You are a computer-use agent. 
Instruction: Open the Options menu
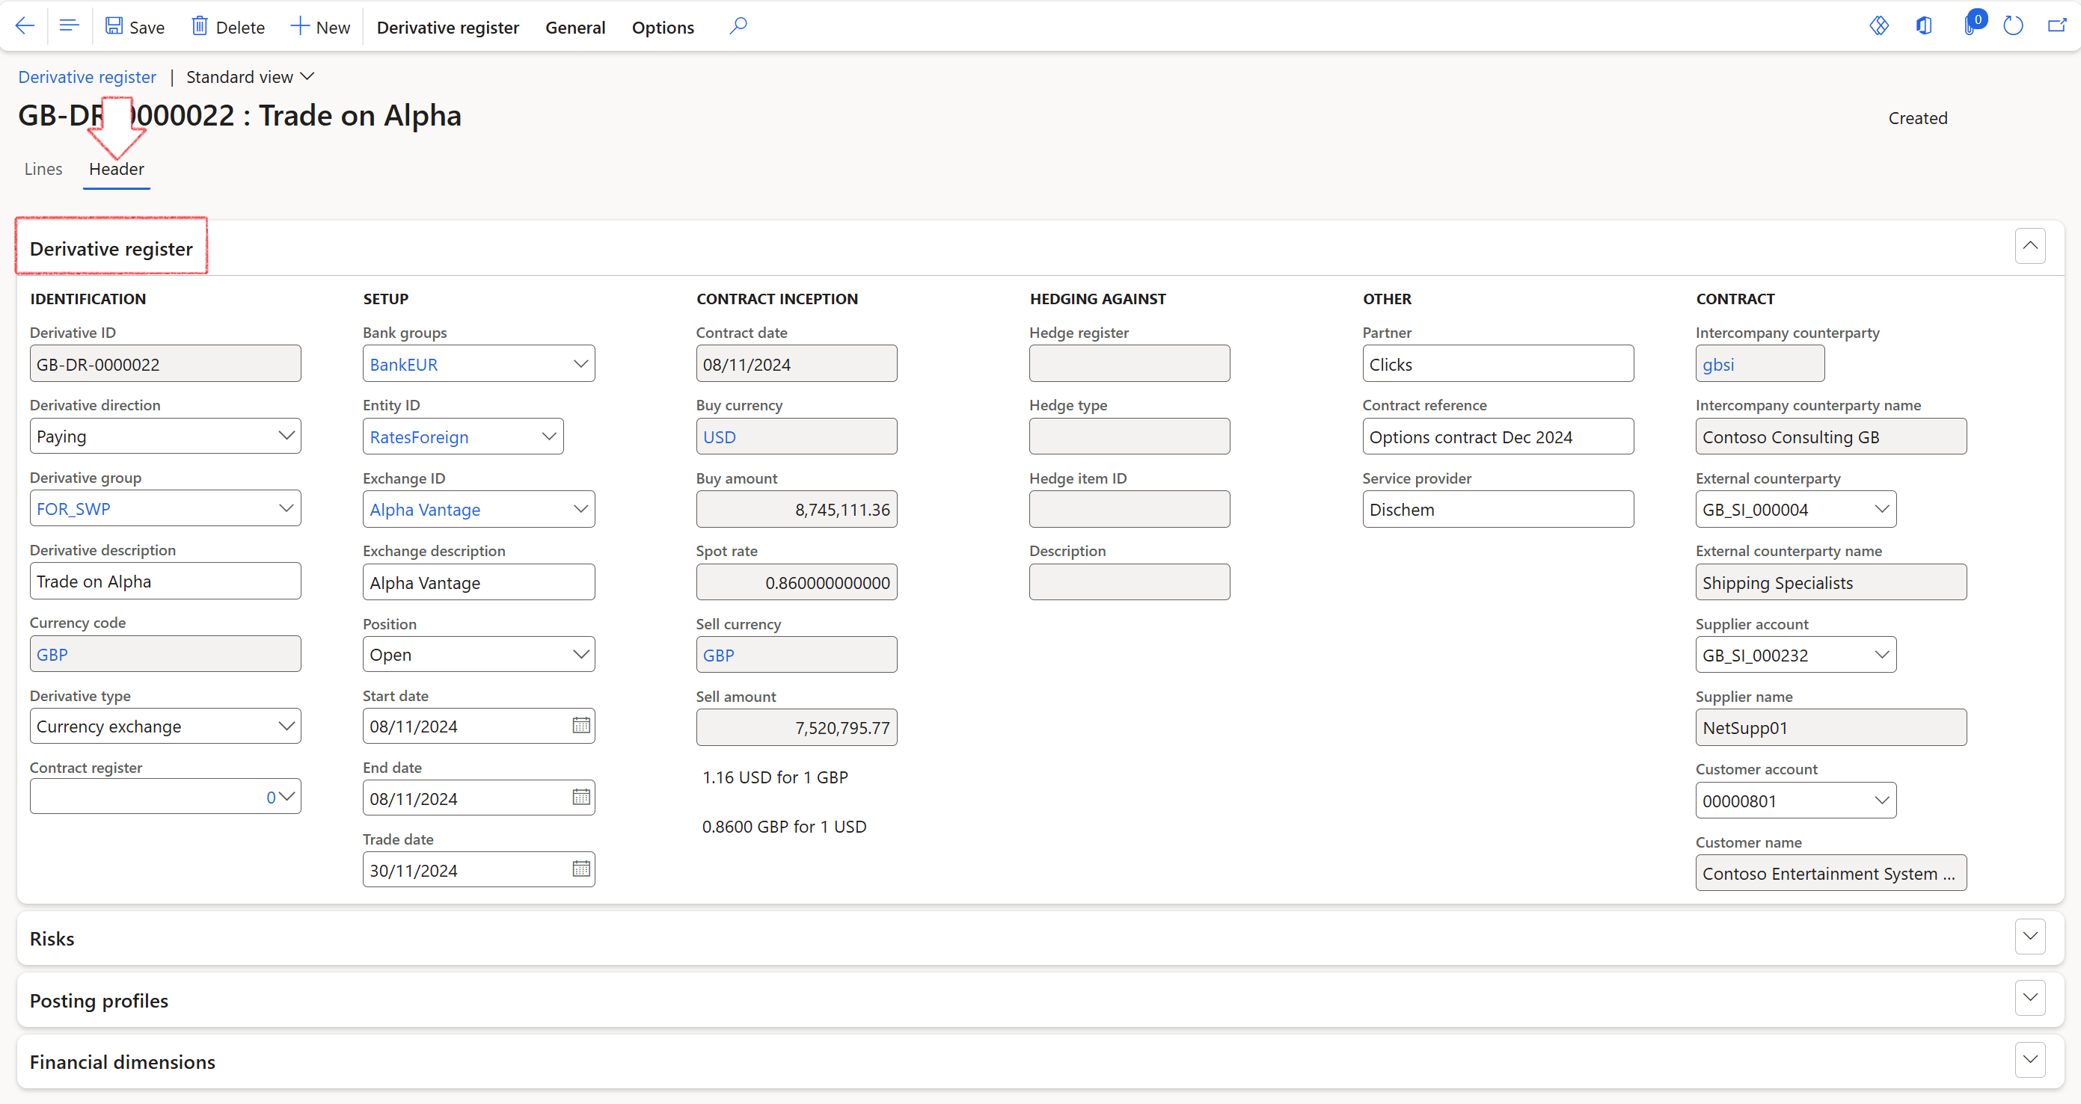[663, 28]
